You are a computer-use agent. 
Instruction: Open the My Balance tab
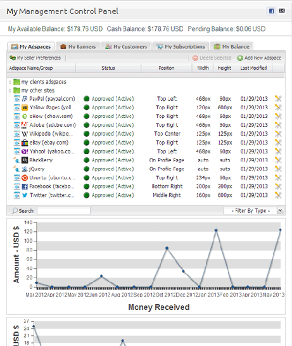[231, 46]
